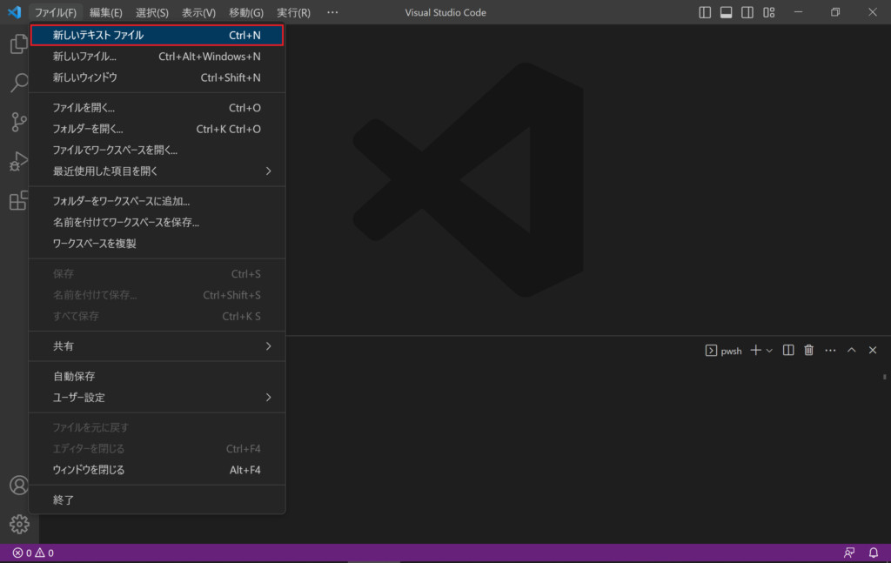Screen dimensions: 891x563
Task: Click the terminal scrollbar marker
Action: click(x=885, y=377)
